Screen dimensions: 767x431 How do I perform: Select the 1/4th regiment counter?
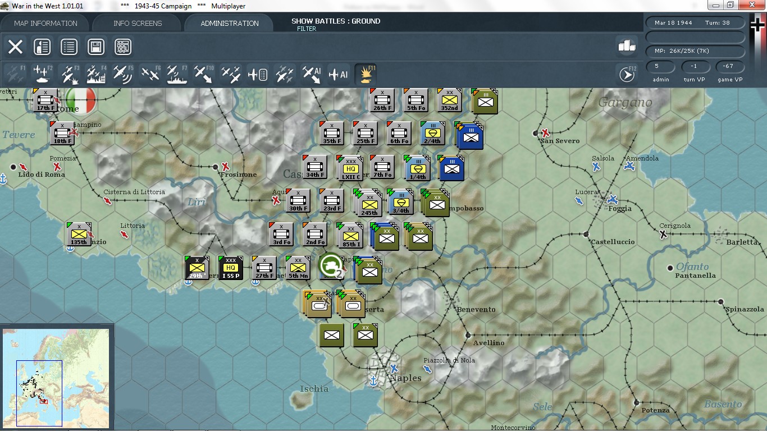(417, 168)
